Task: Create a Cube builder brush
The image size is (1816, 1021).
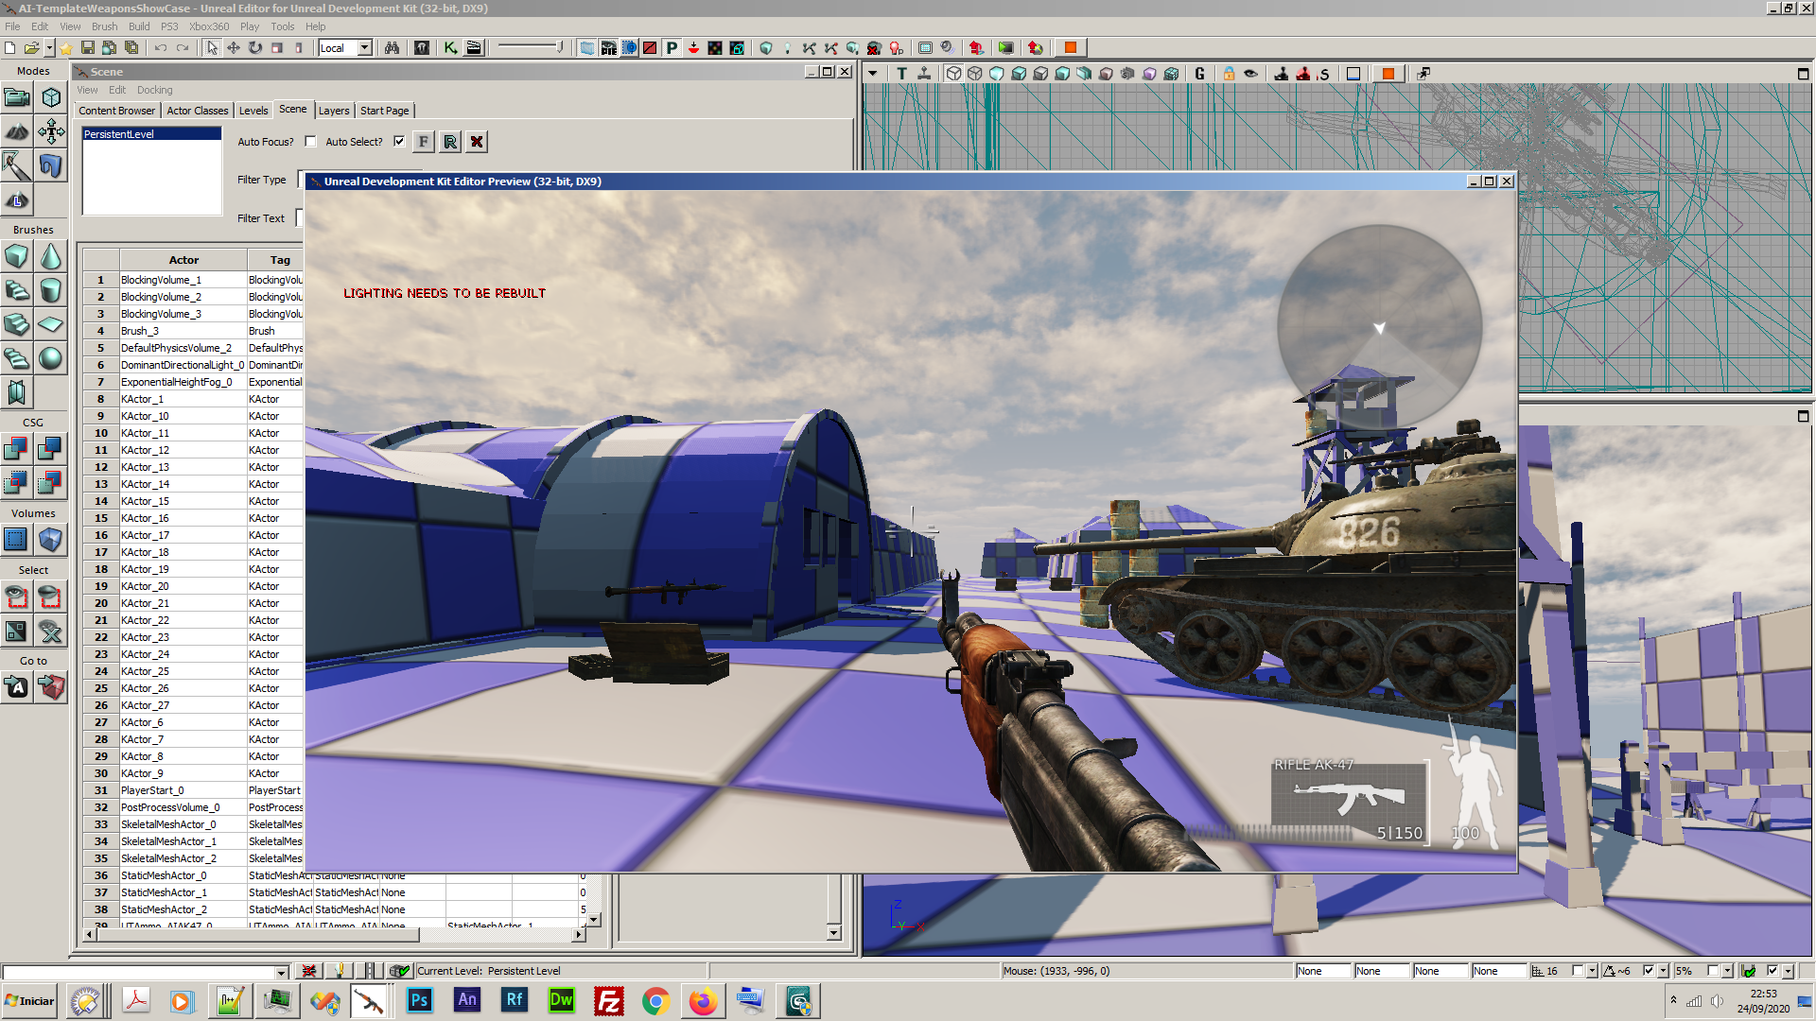Action: click(17, 256)
